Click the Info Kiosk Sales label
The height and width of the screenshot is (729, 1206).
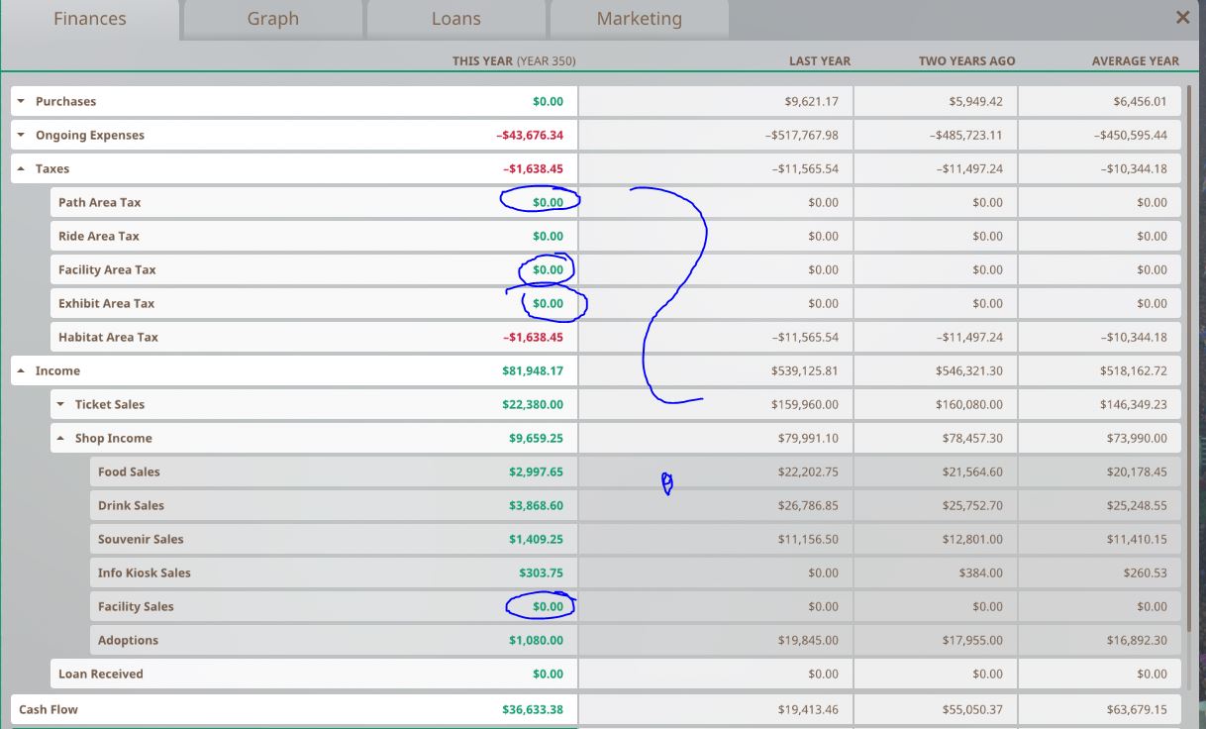(x=145, y=573)
